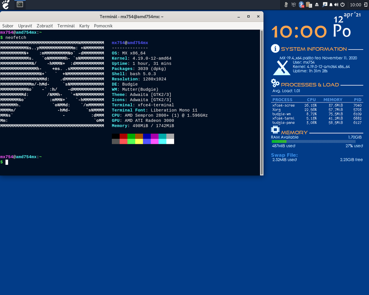Click the 'WM: Mutter(Budgie)' line
Viewport: 369px width, 295px height.
coord(135,89)
